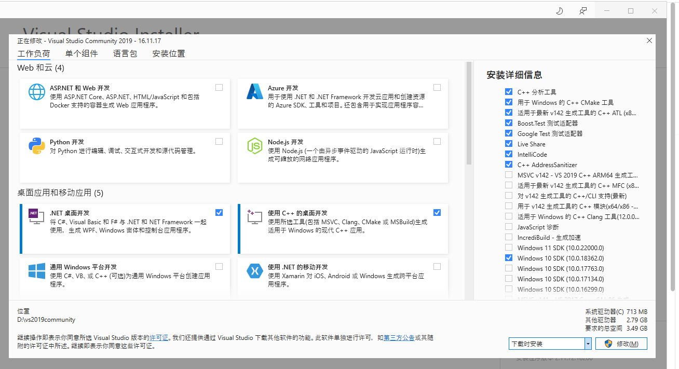Uncheck Boost.Test test adapter
Screen dimensions: 679x369
click(508, 123)
